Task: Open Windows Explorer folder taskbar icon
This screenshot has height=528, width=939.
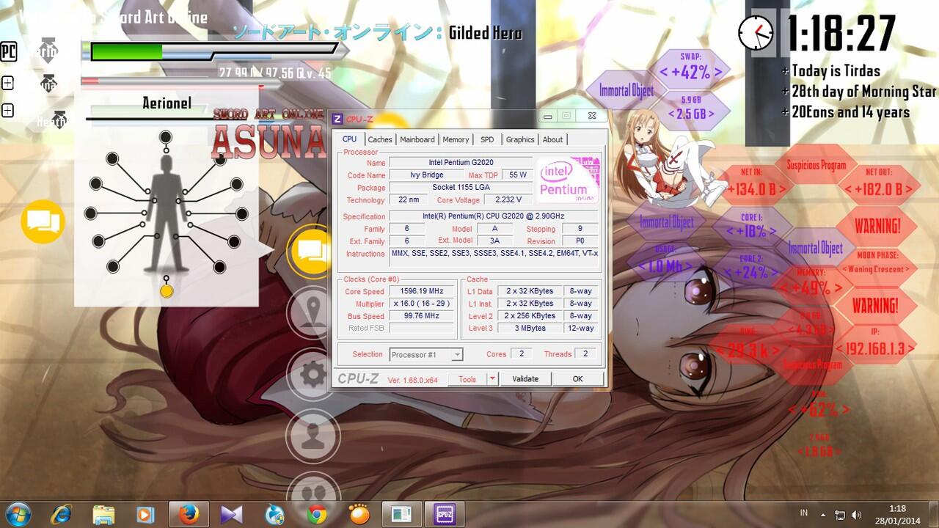Action: coord(104,514)
